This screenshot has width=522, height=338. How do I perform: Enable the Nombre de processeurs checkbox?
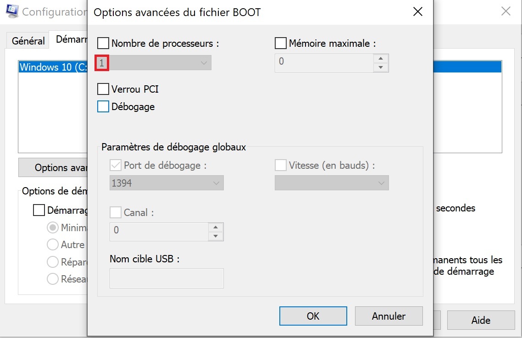tap(104, 44)
